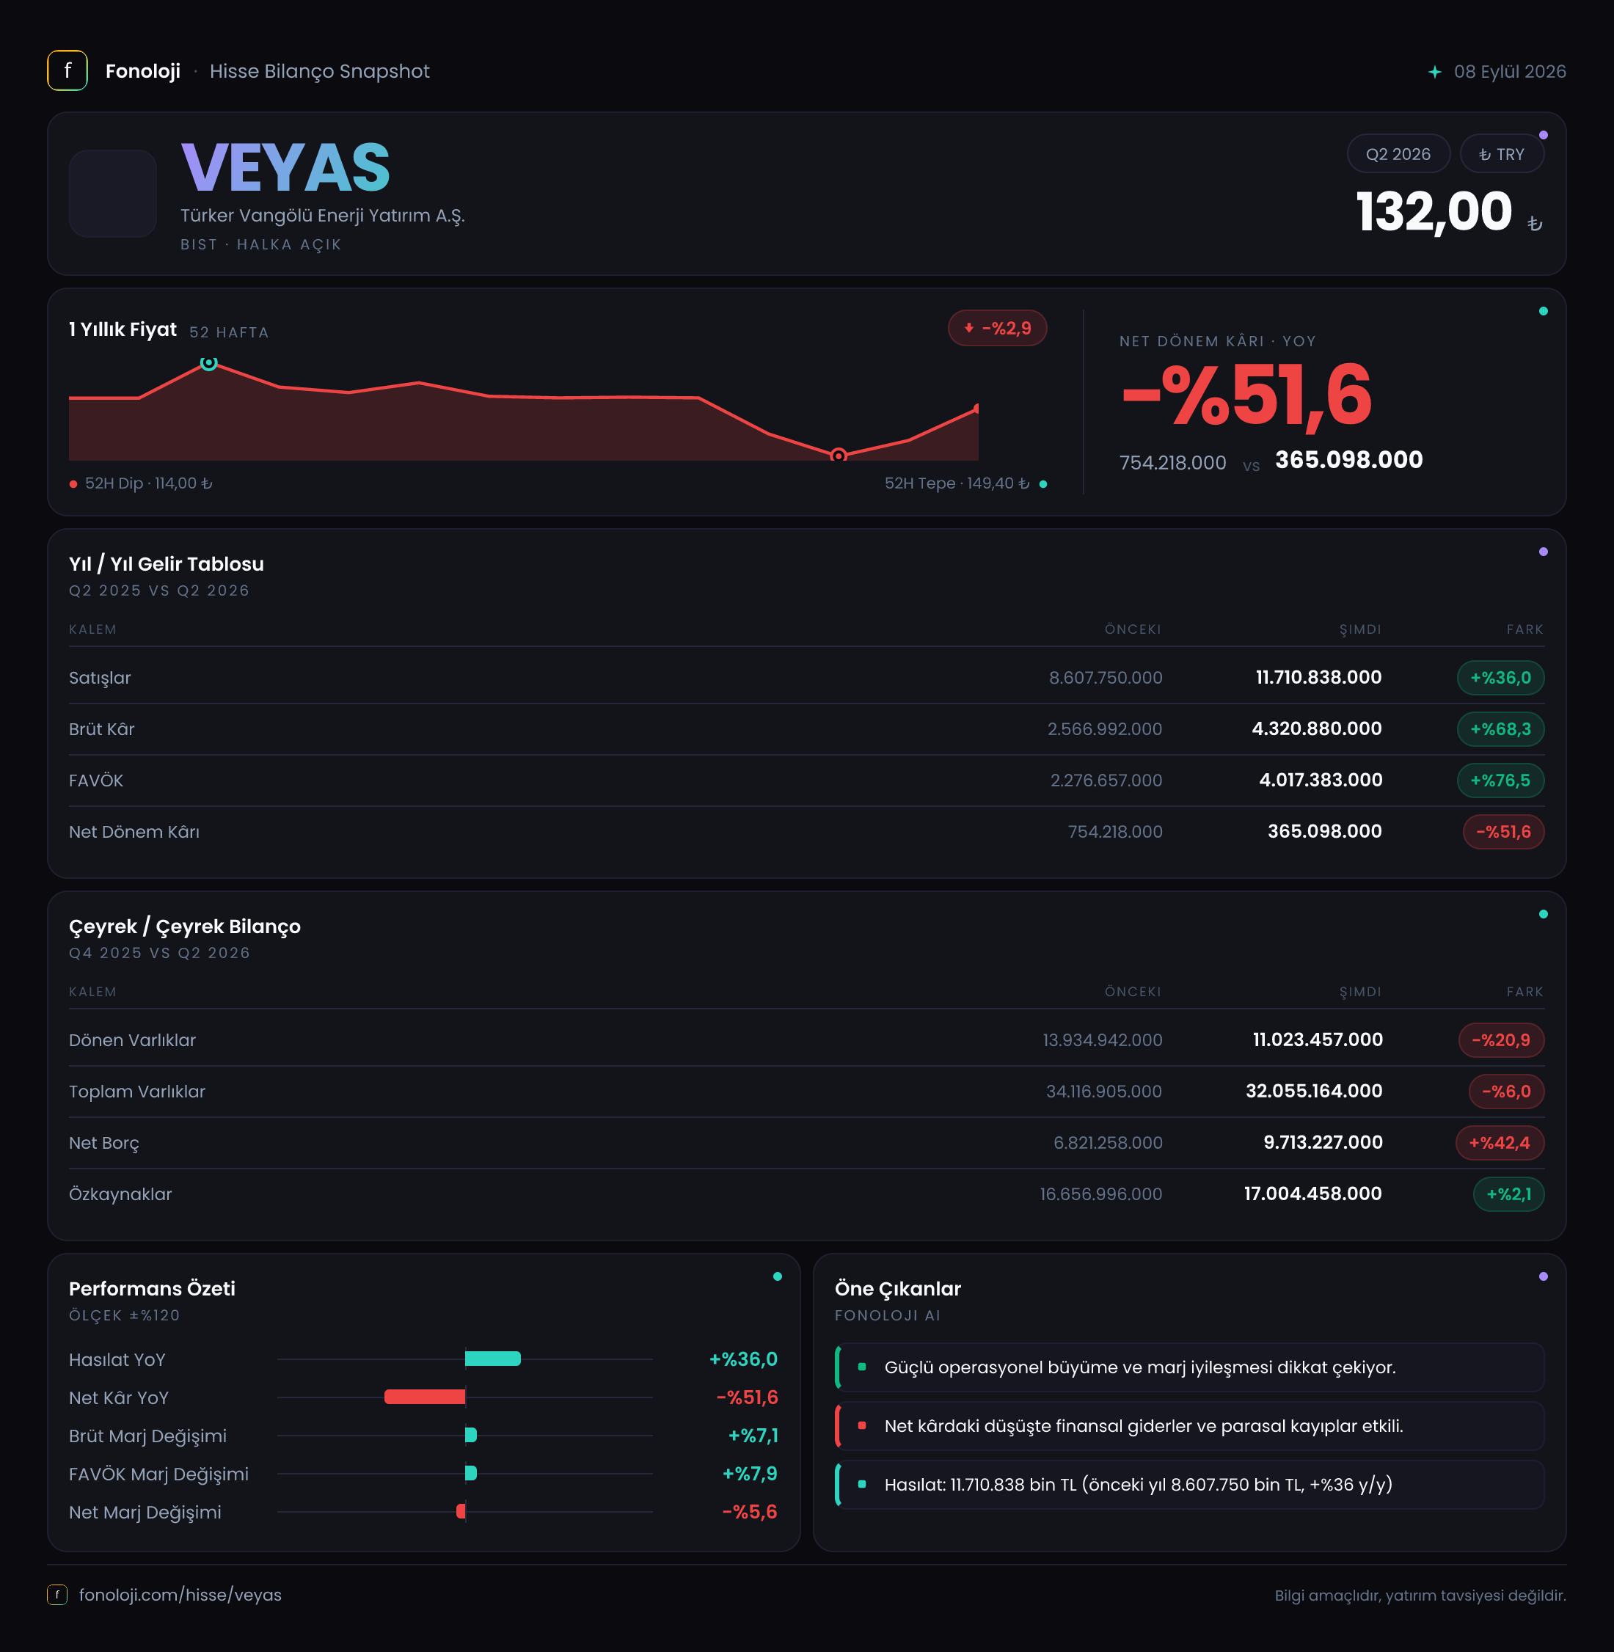1614x1652 pixels.
Task: Click the sparkle icon beside the date
Action: point(1434,72)
